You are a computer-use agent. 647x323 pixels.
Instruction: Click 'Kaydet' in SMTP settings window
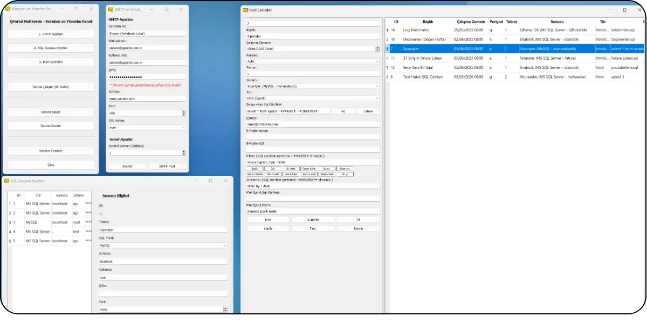(x=127, y=166)
